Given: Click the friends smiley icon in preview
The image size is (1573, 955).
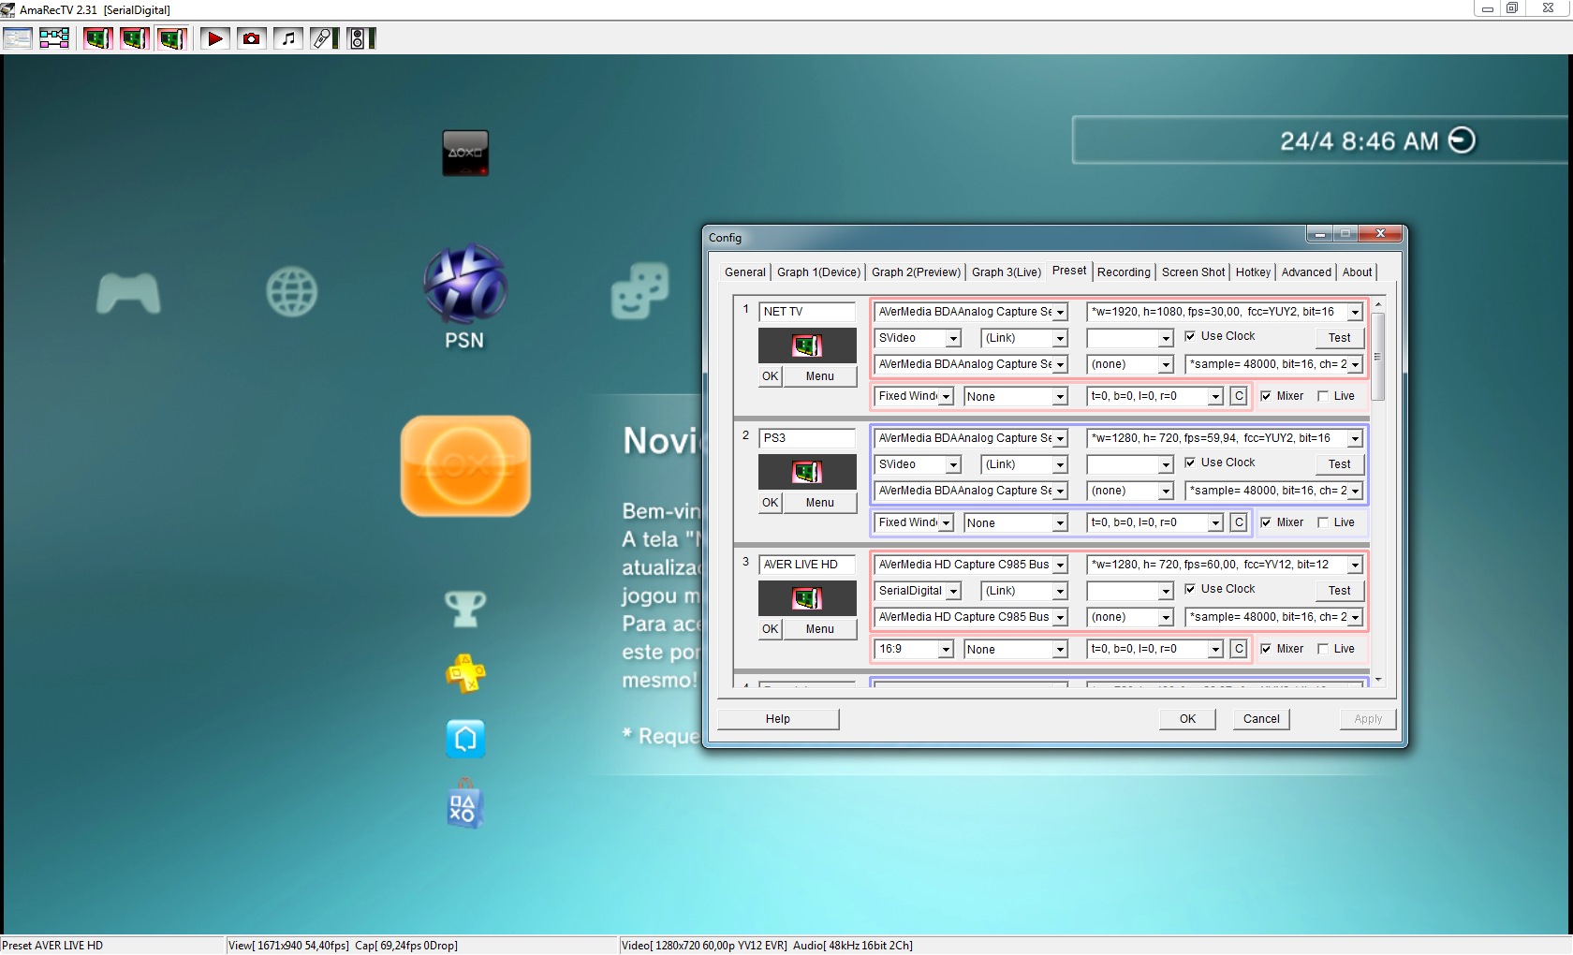Looking at the screenshot, I should point(640,290).
